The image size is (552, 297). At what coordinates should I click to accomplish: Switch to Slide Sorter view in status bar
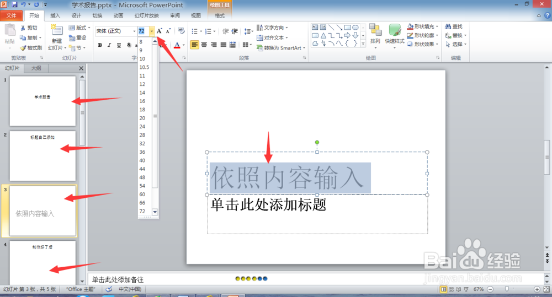[x=451, y=289]
